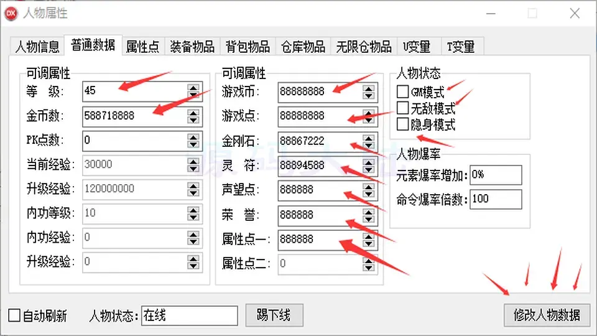597x336 pixels.
Task: Click the 踢下线 button
Action: (x=274, y=315)
